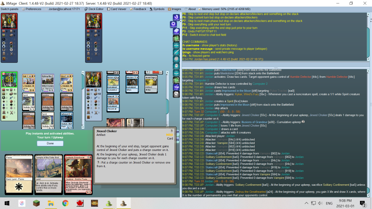Click the Untap phase icon
The width and height of the screenshot is (372, 209).
tap(176, 17)
